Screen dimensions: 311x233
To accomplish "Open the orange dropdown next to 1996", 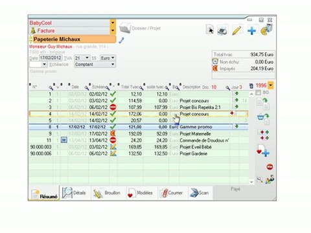I will click(x=270, y=85).
